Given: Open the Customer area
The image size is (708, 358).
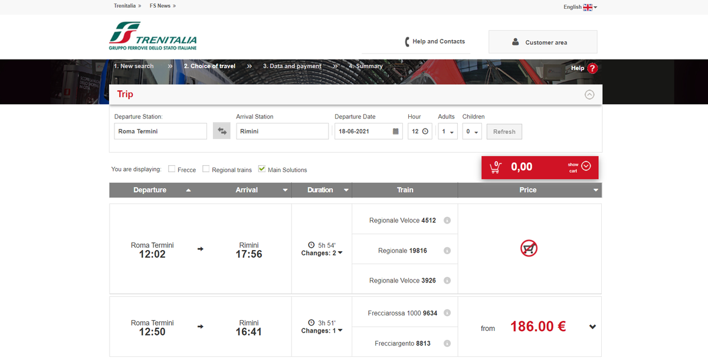Looking at the screenshot, I should coord(543,42).
